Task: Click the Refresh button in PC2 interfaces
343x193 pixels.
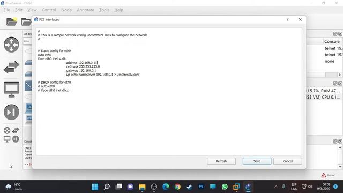Action: pos(221,161)
